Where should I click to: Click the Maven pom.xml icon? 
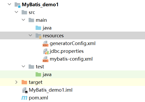pyautogui.click(x=24, y=98)
